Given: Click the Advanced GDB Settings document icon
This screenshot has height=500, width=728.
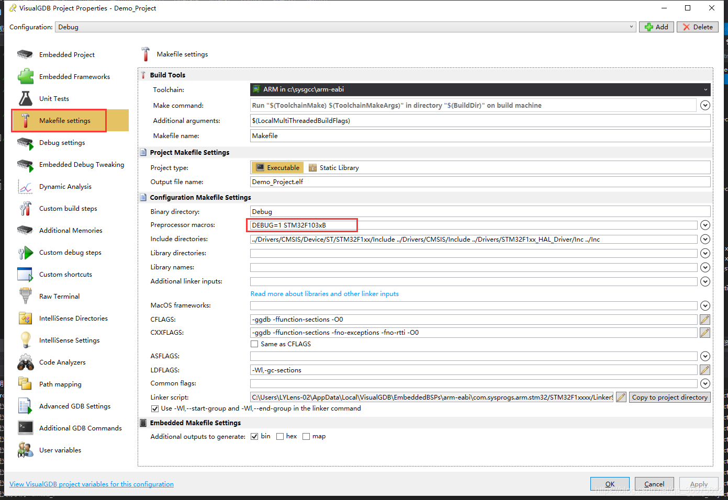Looking at the screenshot, I should [x=25, y=406].
